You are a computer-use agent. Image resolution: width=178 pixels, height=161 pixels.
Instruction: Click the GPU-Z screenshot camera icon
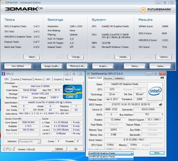click(162, 78)
